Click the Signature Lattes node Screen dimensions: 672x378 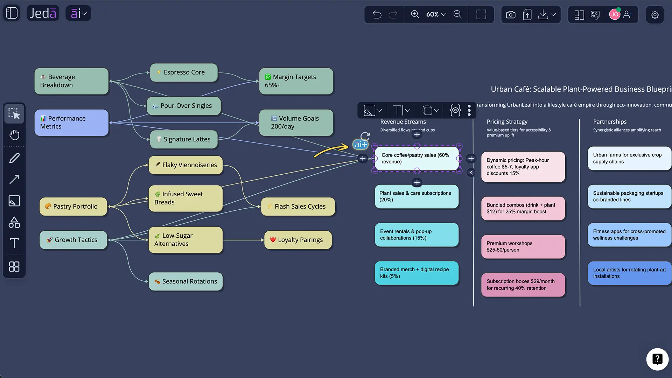[x=184, y=139]
